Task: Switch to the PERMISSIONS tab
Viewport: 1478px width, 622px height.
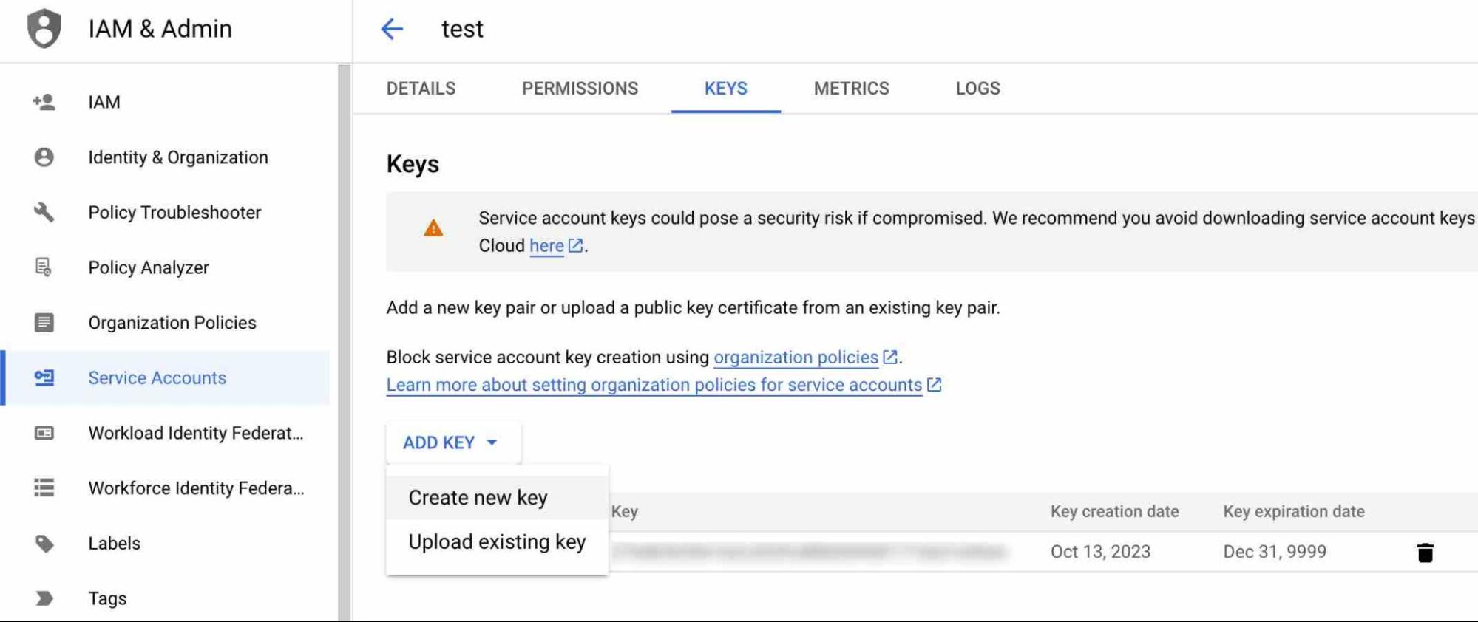Action: coord(580,88)
